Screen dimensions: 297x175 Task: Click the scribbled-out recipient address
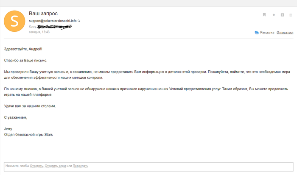tap(54, 27)
